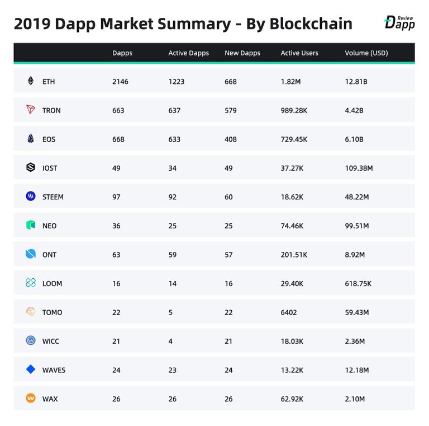This screenshot has height=426, width=429.
Task: Click the Dapps column header
Action: click(x=121, y=53)
